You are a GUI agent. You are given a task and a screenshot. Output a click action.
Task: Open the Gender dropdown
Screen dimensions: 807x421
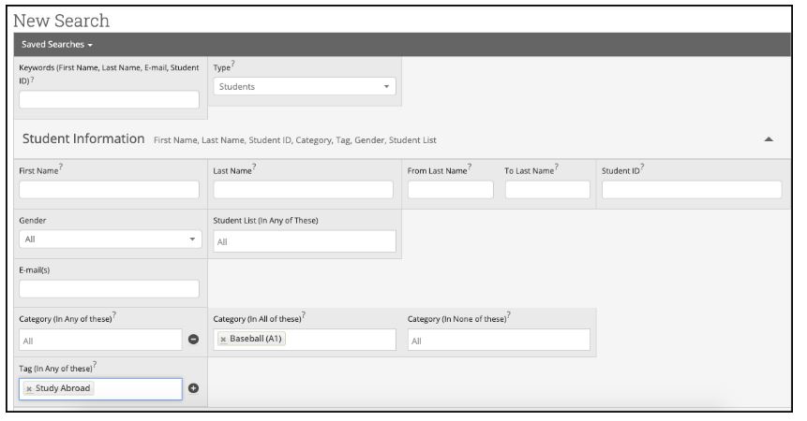(111, 240)
